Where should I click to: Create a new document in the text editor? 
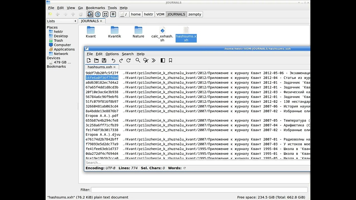coord(89,60)
